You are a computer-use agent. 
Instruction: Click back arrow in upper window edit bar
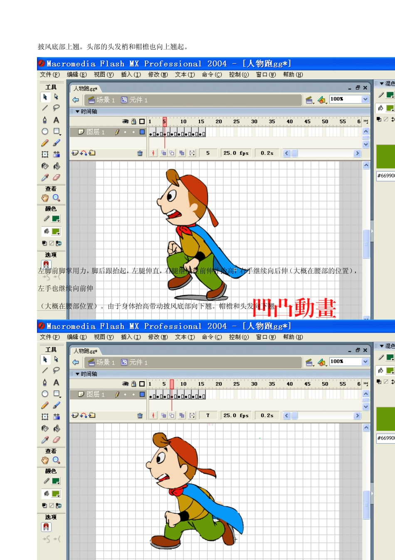(76, 100)
